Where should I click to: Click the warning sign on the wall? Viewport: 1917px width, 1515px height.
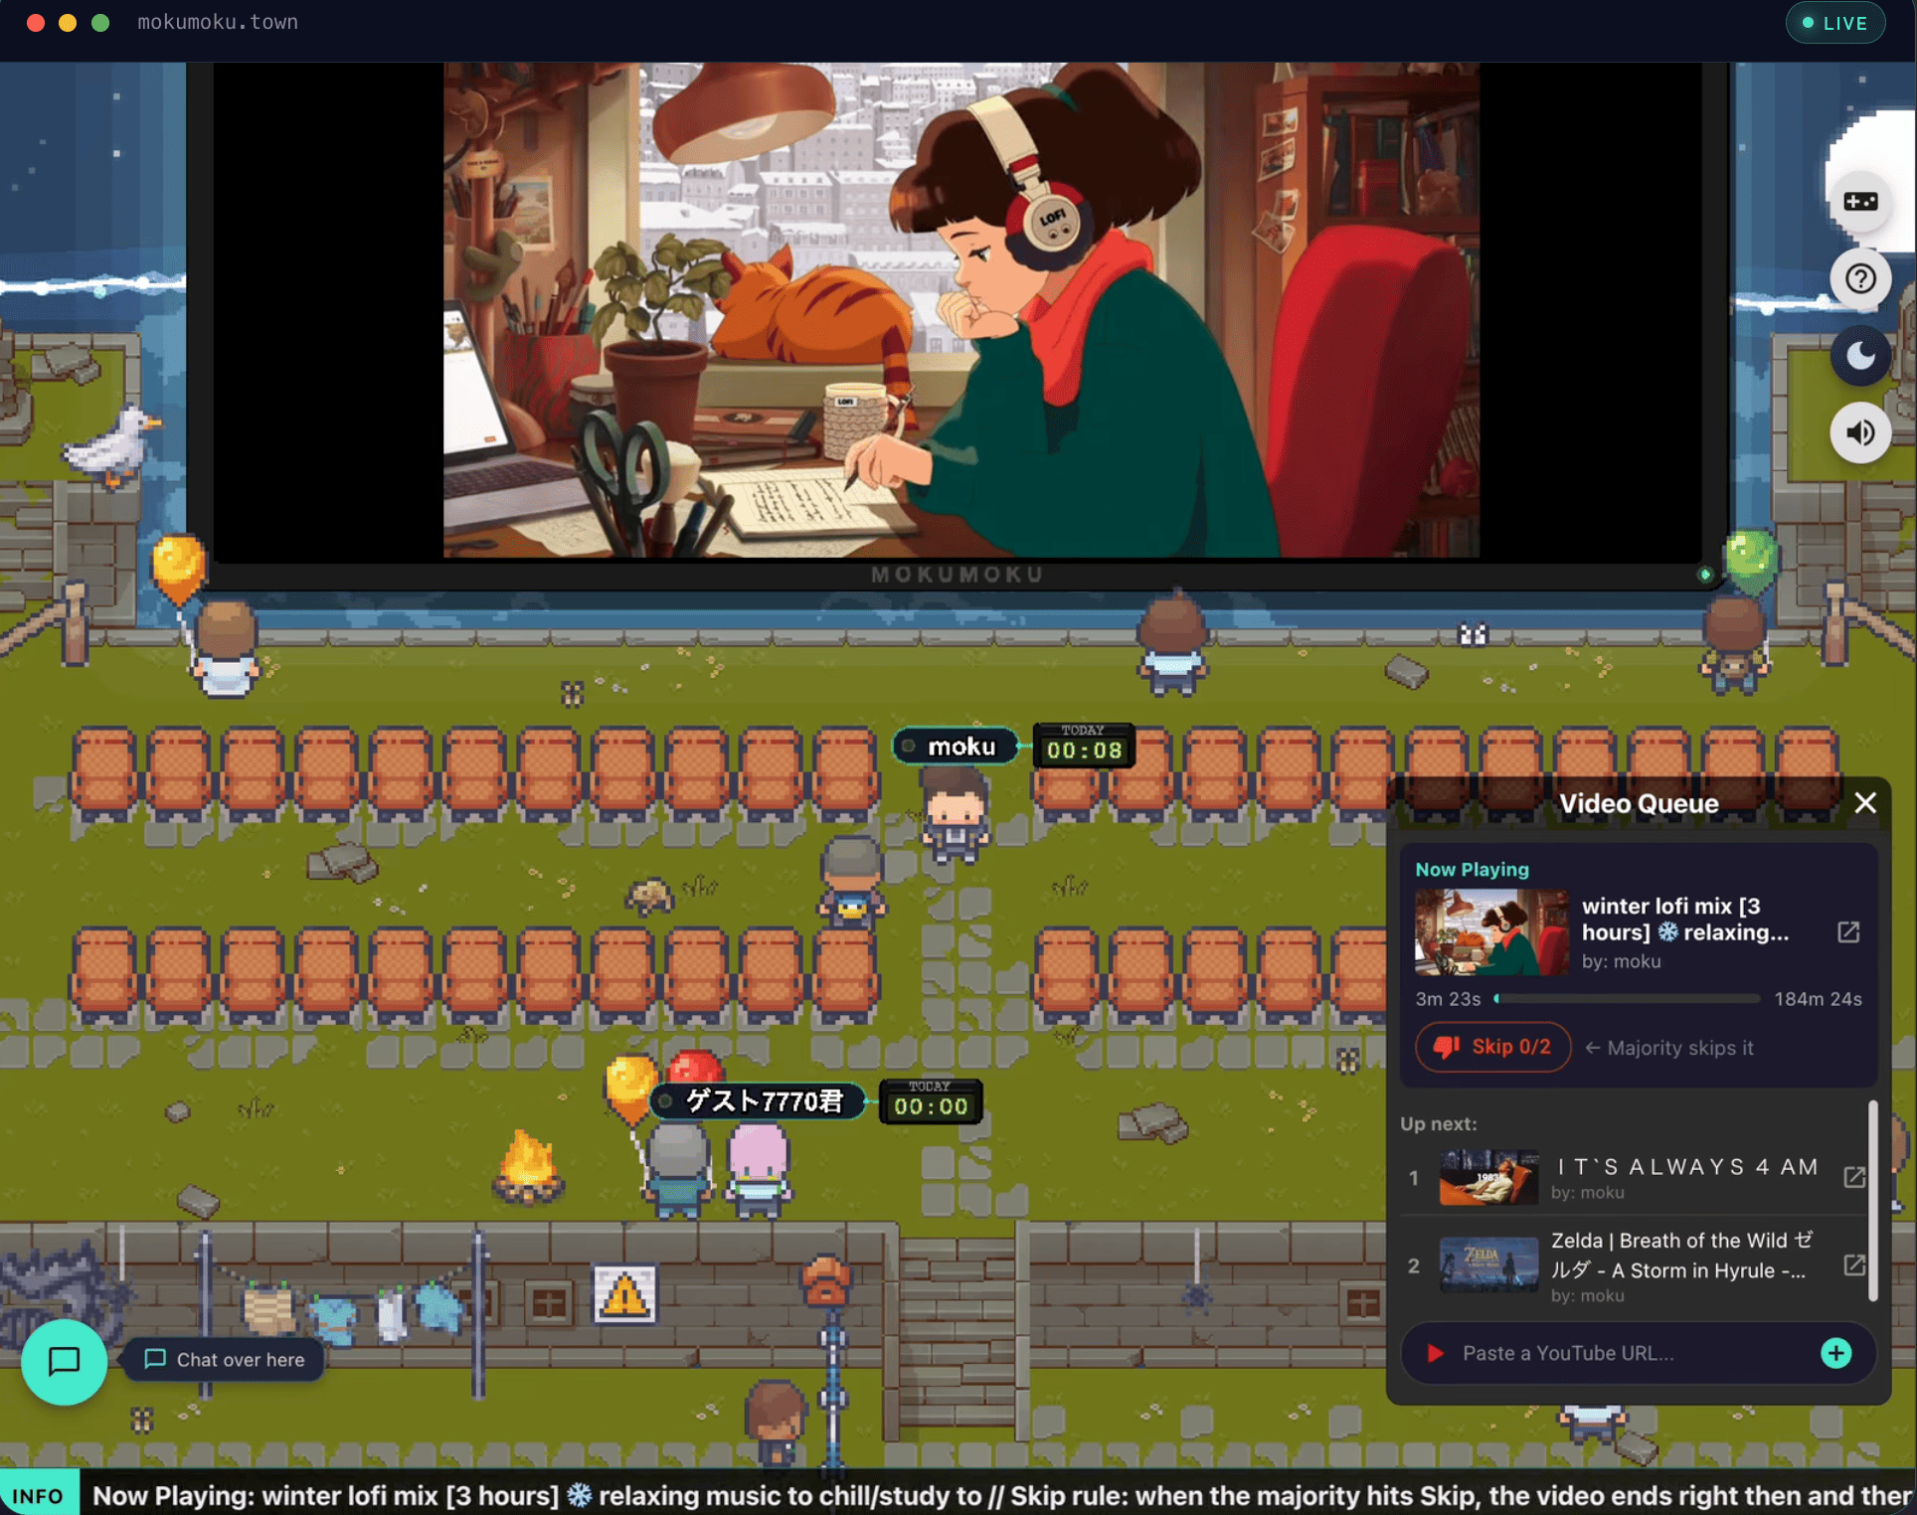pyautogui.click(x=624, y=1294)
